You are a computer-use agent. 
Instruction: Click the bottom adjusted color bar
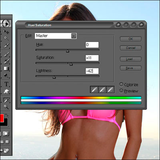tap(81, 103)
